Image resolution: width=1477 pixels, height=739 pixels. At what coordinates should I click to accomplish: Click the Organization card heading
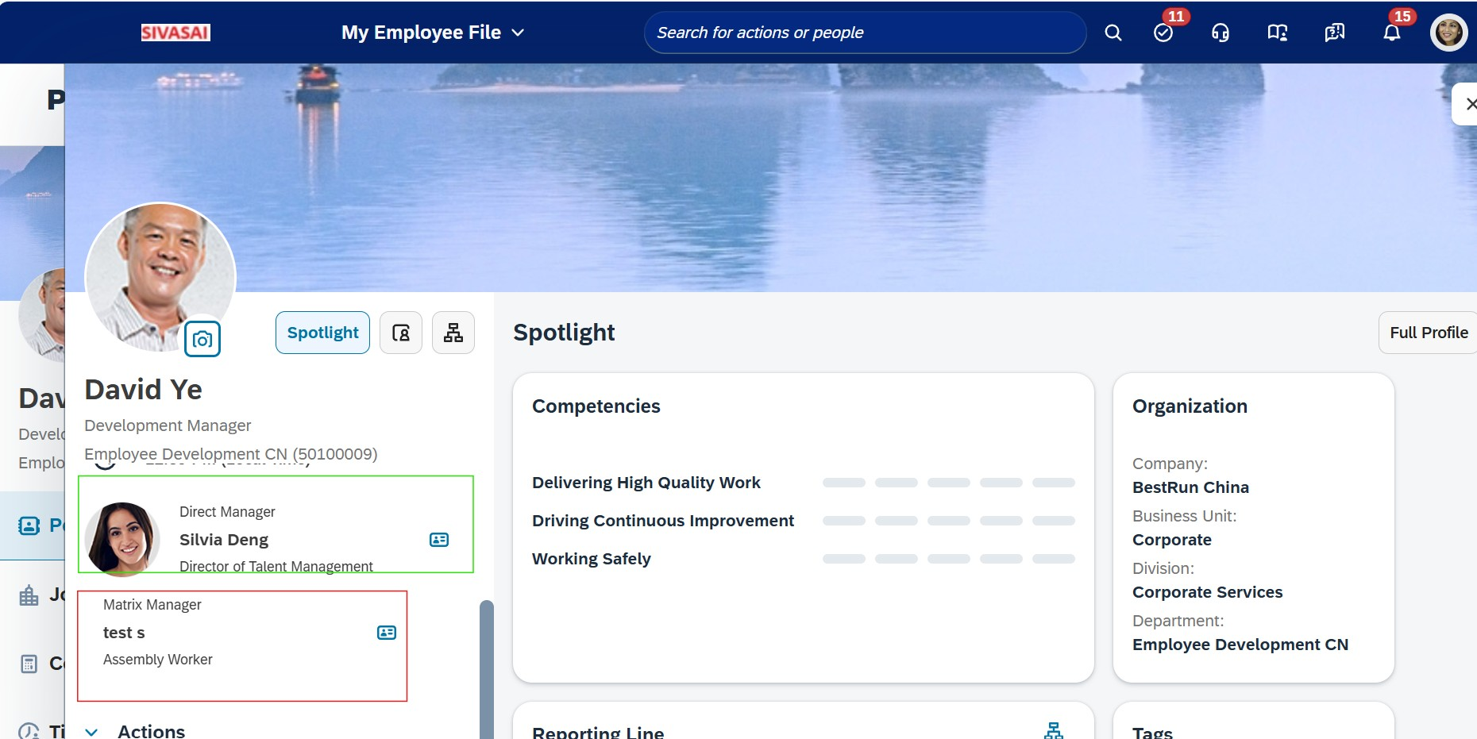click(x=1190, y=406)
